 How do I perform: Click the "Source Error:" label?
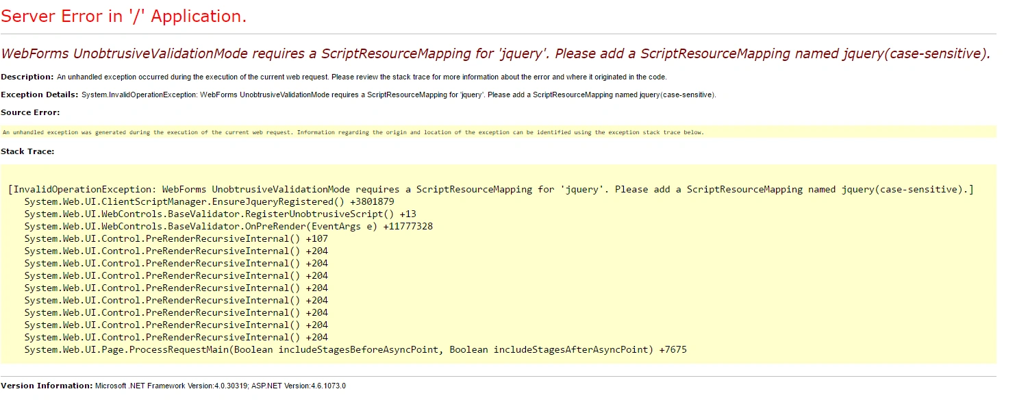pos(30,112)
